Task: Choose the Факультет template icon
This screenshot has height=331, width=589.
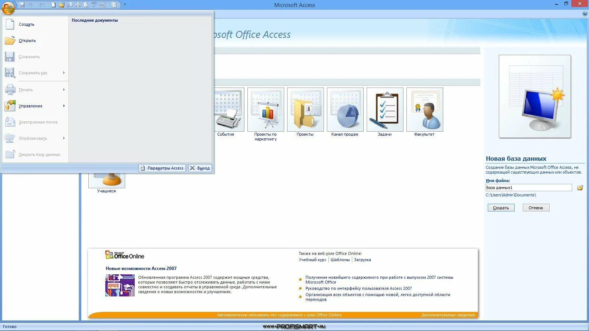Action: tap(425, 110)
